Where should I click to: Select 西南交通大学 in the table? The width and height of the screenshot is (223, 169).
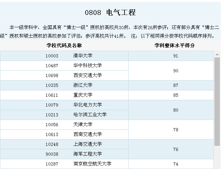(88, 134)
